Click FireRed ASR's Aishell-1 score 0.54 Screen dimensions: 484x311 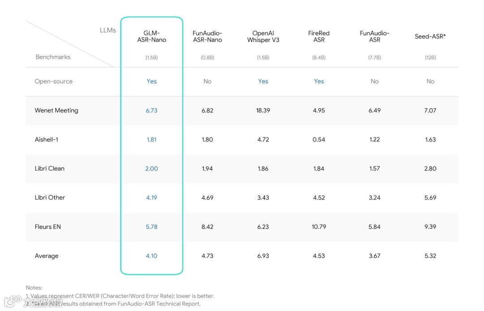click(319, 139)
